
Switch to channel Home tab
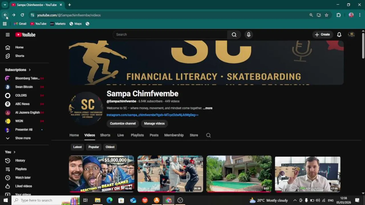tap(74, 135)
